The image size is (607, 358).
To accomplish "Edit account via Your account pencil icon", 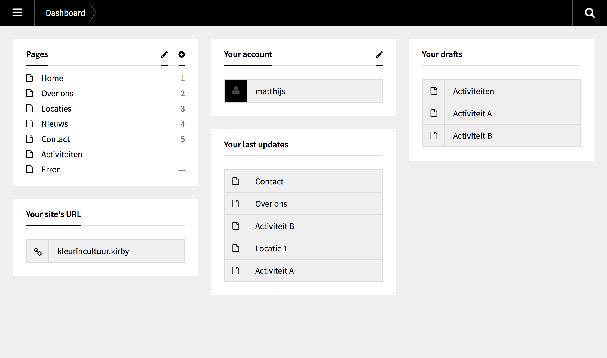I will (x=379, y=55).
